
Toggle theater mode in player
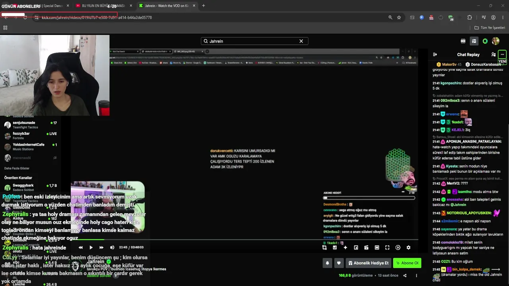point(377,247)
